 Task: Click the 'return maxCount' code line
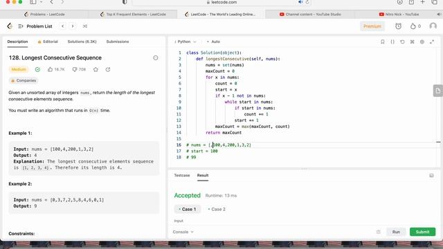[x=224, y=133]
